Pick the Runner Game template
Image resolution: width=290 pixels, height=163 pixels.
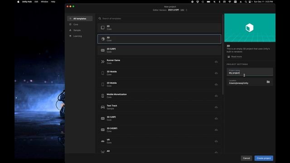click(x=159, y=62)
